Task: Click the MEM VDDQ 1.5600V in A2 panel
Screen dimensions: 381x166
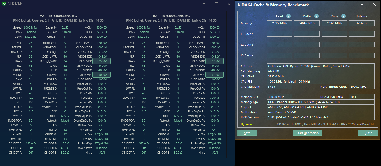Action: [x=101, y=66]
